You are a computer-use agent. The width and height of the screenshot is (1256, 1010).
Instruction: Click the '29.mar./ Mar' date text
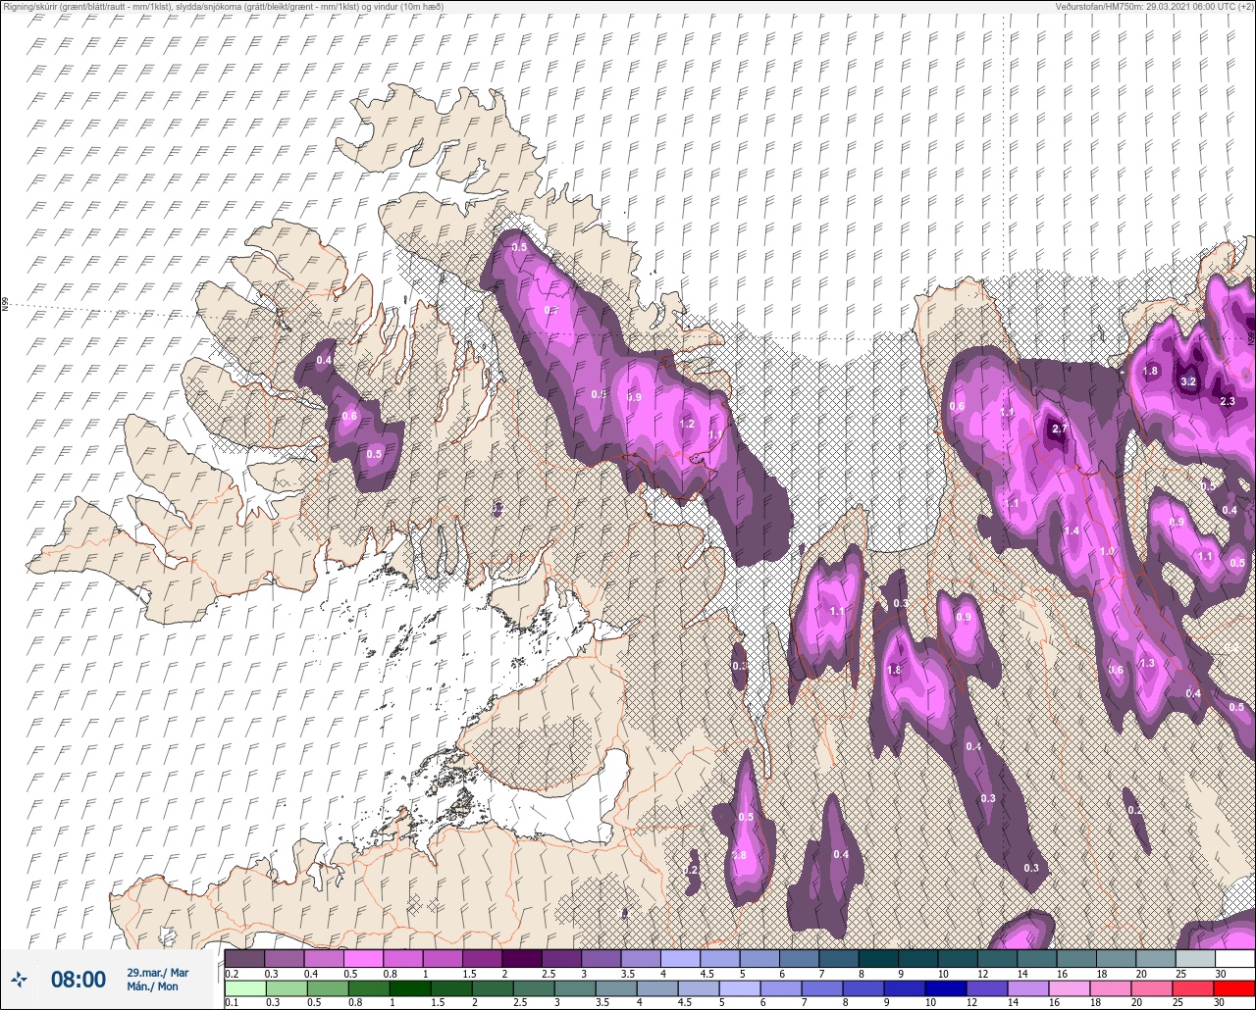157,973
